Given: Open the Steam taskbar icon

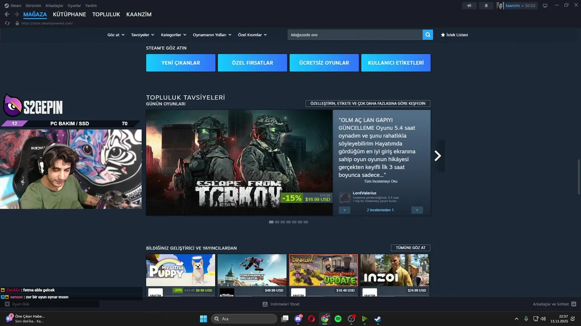Looking at the screenshot, I should click(x=377, y=319).
